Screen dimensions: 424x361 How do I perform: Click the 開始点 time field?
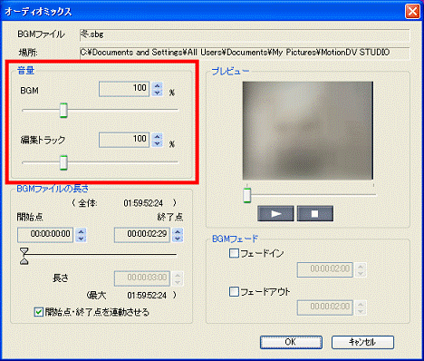[45, 235]
